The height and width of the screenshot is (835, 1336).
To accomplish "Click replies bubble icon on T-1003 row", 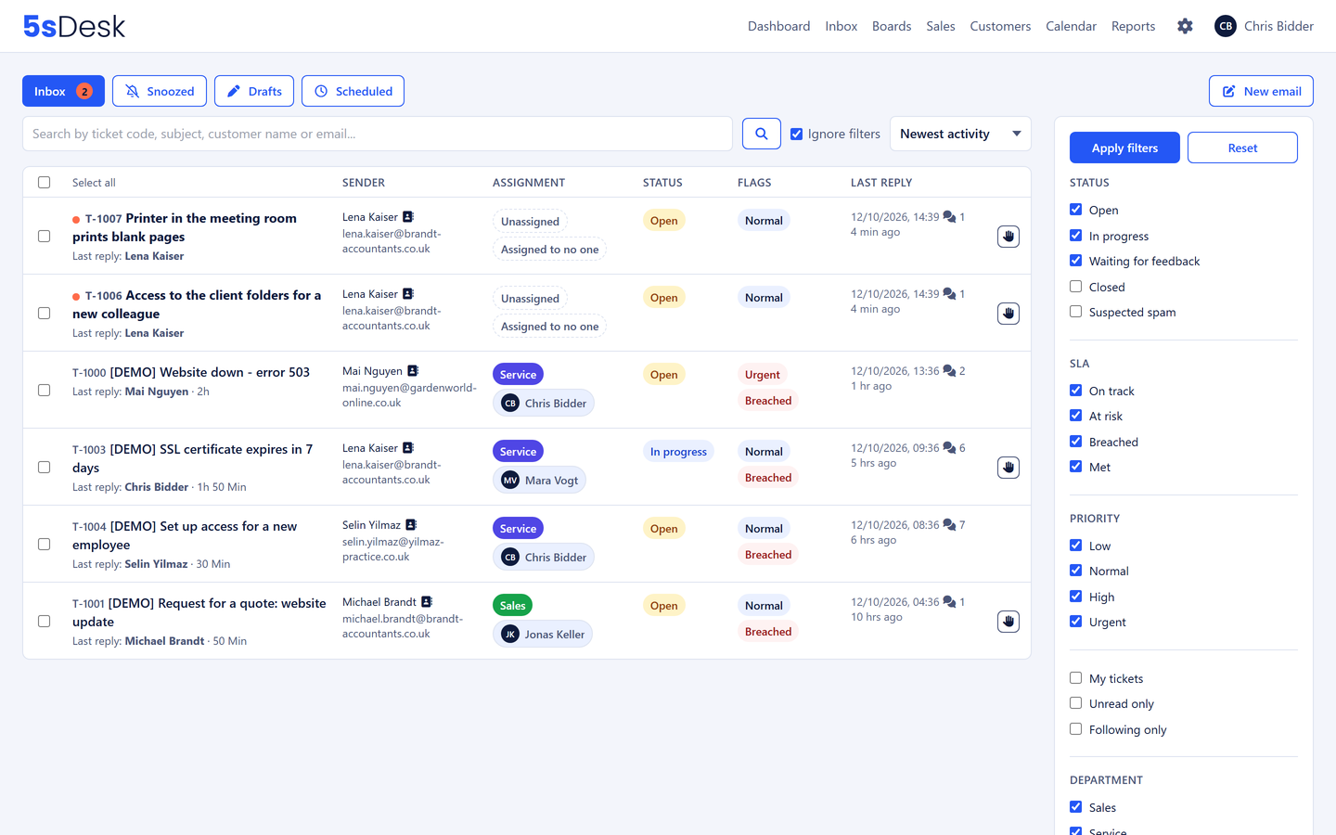I will [x=949, y=448].
